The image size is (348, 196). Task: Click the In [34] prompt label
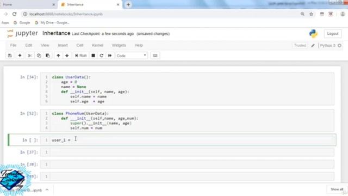pyautogui.click(x=29, y=77)
